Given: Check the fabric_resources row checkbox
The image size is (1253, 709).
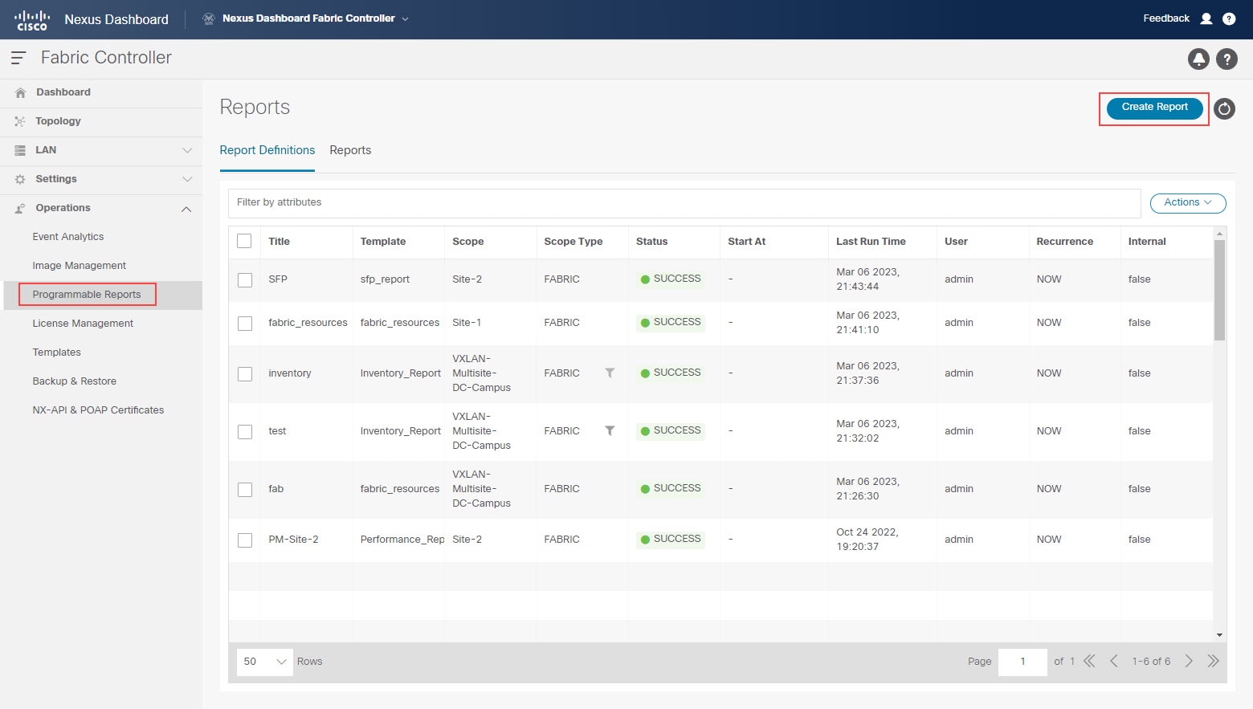Looking at the screenshot, I should (x=245, y=323).
